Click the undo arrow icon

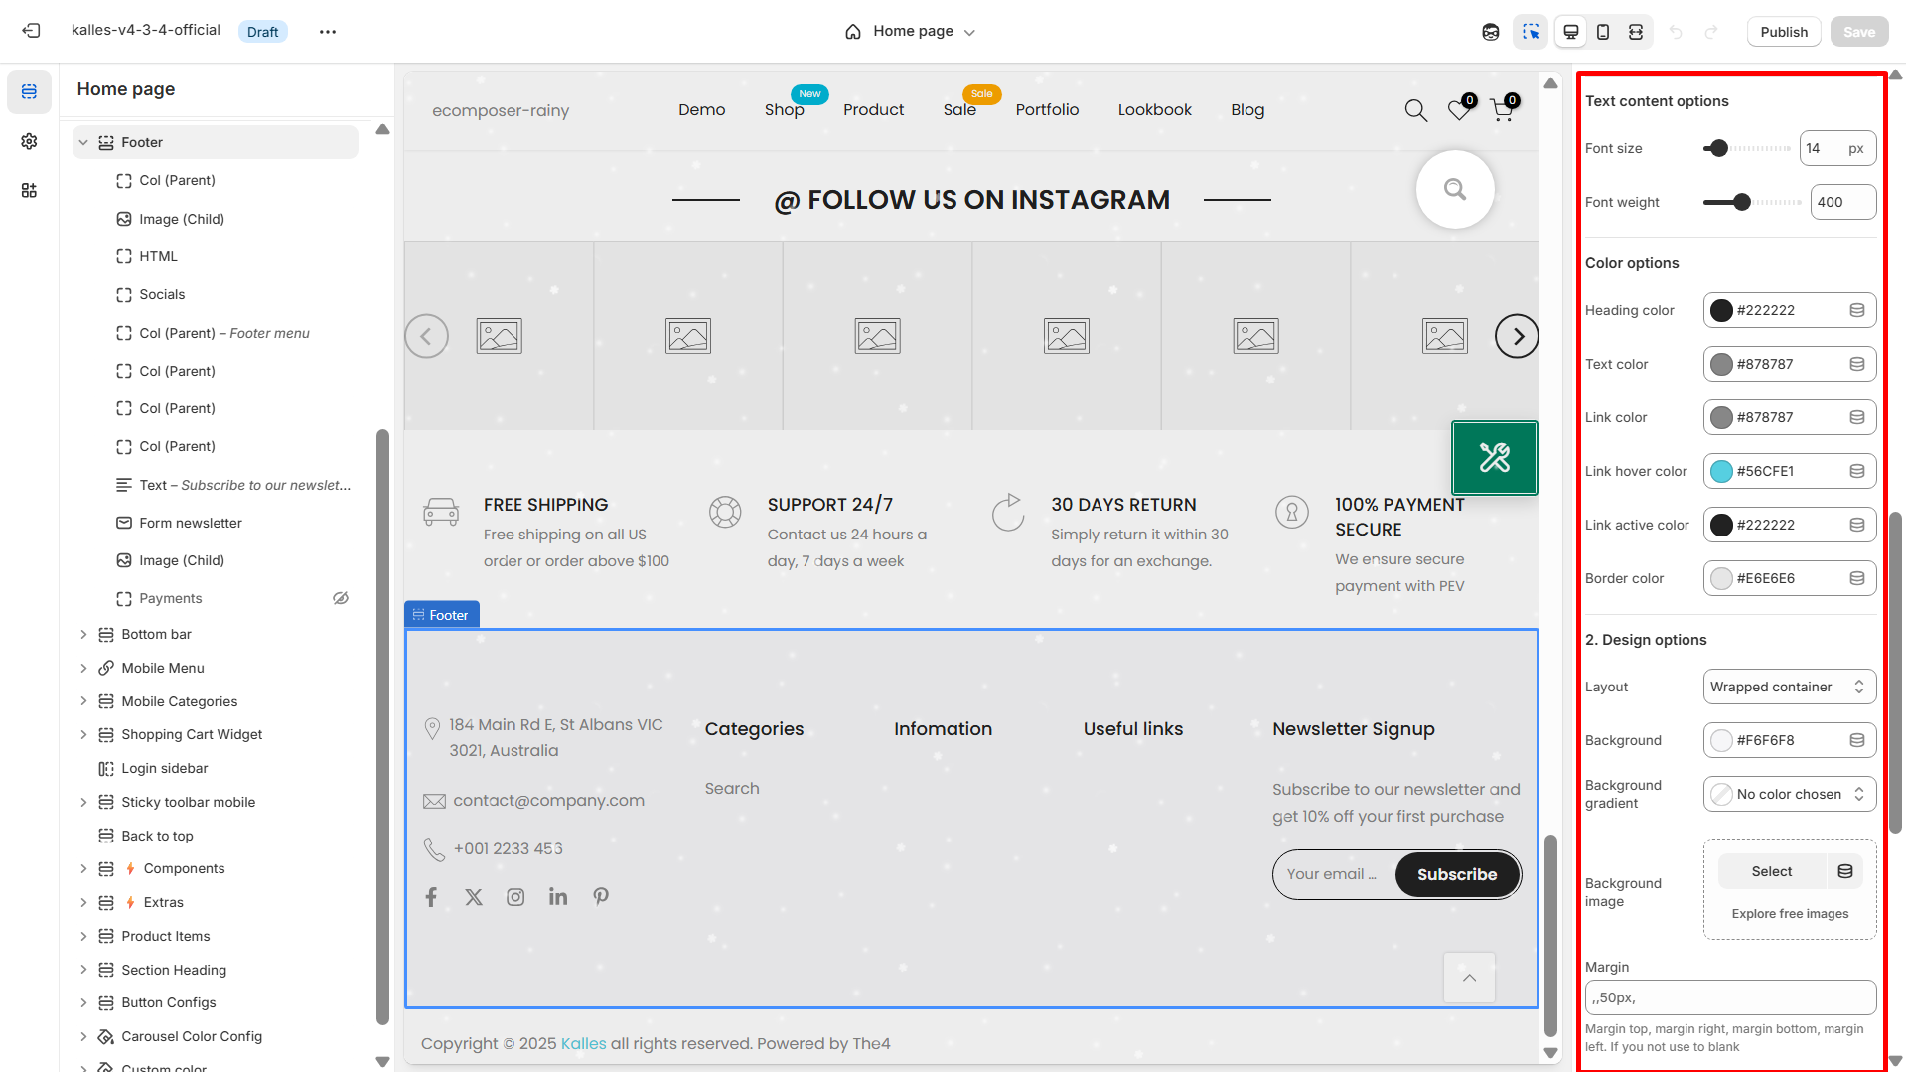(1676, 31)
